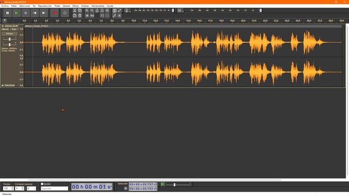Image resolution: width=349 pixels, height=196 pixels.
Task: Open the Pistas menu
Action: click(57, 6)
